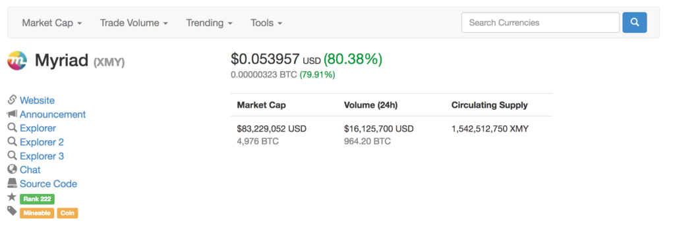This screenshot has width=675, height=238.
Task: Open the Trending dropdown menu
Action: click(x=209, y=23)
